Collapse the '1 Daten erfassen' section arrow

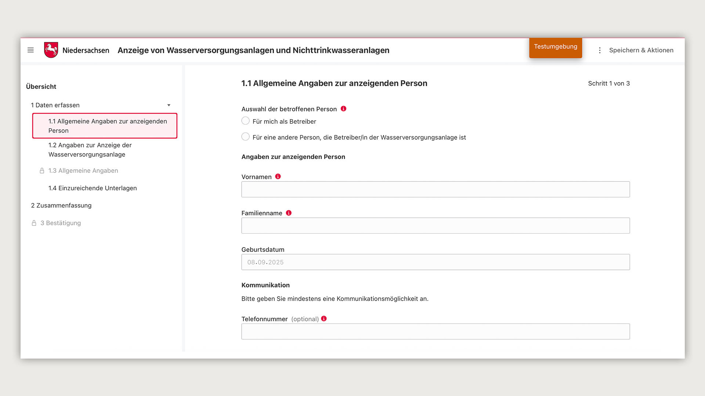[x=169, y=105]
